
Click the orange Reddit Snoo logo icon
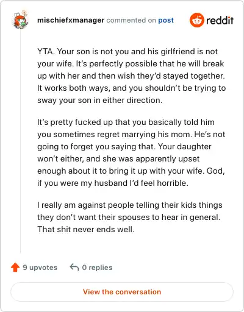tap(196, 20)
